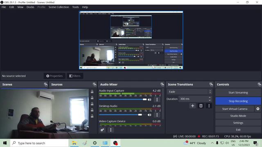This screenshot has width=262, height=147.
Task: Click the OBS Studio taskbar icon
Action: pos(115,143)
